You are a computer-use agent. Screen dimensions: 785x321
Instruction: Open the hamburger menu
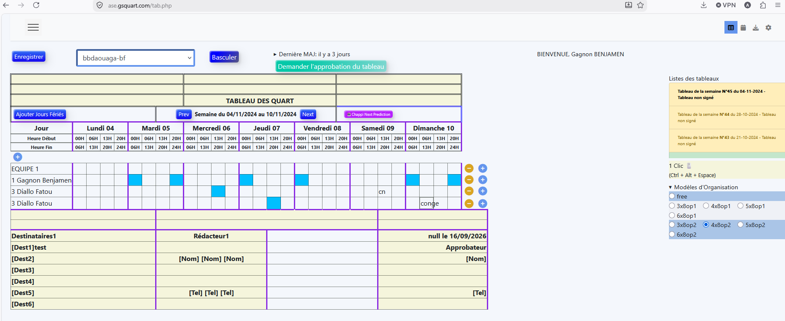point(33,27)
